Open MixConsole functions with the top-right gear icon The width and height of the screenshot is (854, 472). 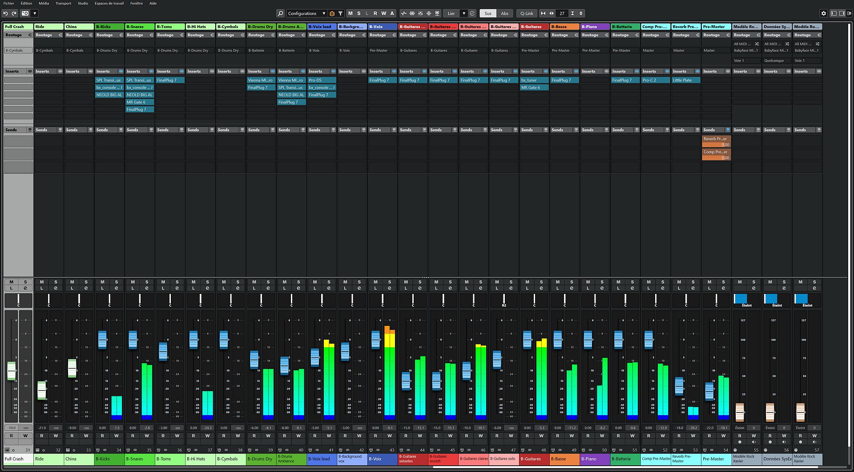(x=824, y=13)
